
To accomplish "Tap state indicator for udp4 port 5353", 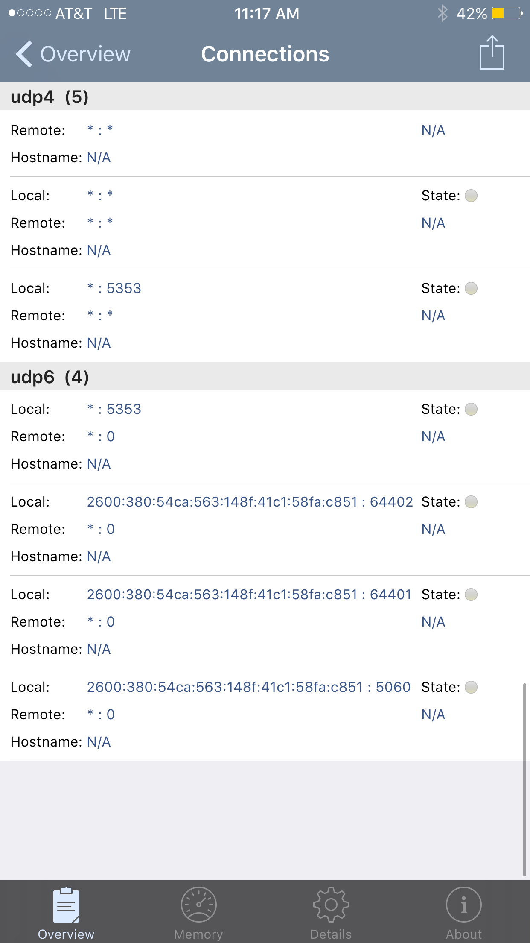I will point(471,288).
